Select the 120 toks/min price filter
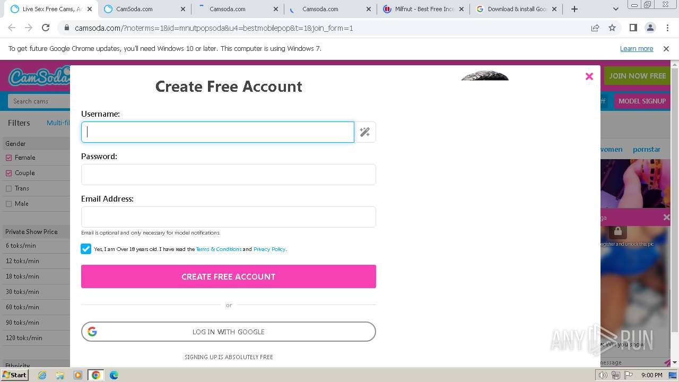Screen dimensions: 679x382 point(24,338)
